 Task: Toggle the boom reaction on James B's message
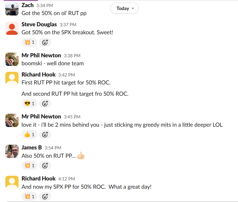pos(29,165)
